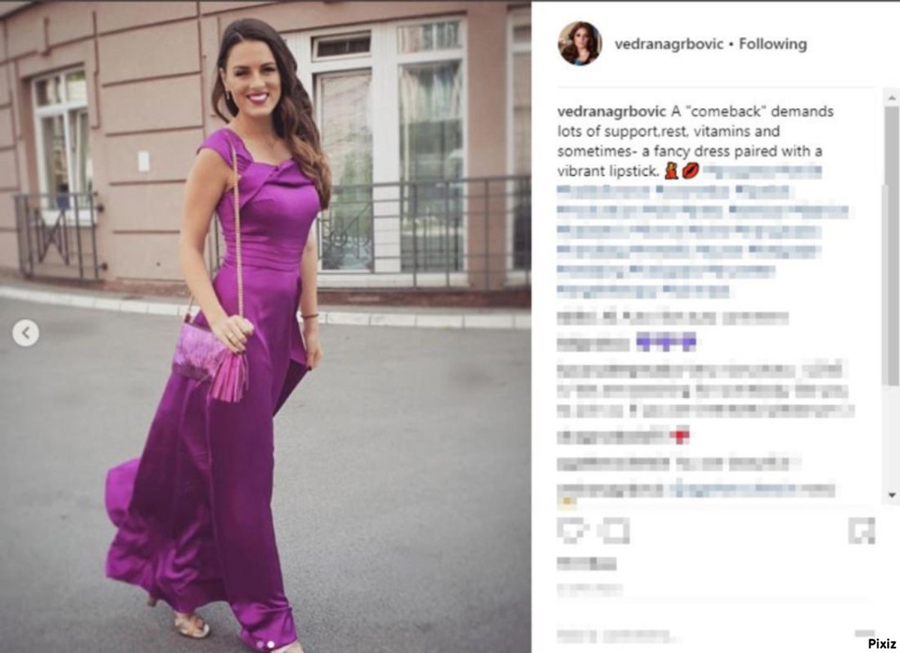This screenshot has width=900, height=653.
Task: Open vedranagrbovic username in post header
Action: pyautogui.click(x=669, y=44)
